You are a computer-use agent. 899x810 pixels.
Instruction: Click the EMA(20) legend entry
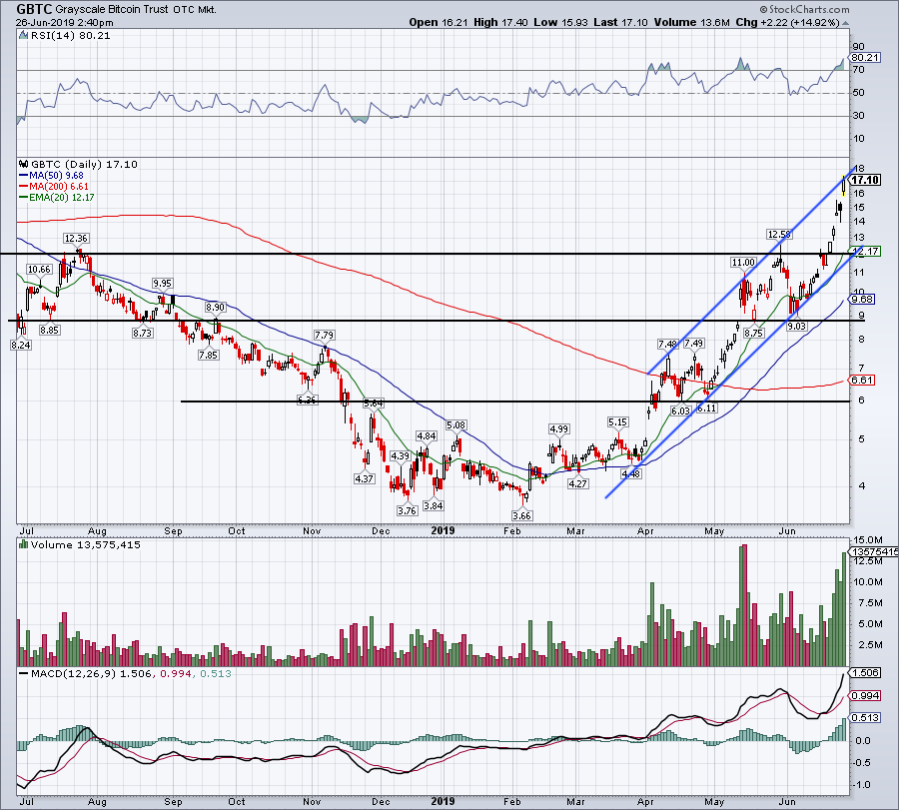[x=56, y=197]
